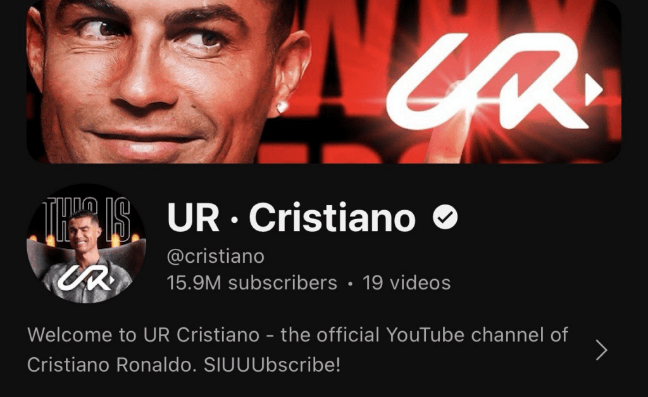The image size is (648, 397).
Task: Click the 'SIUUUbscribe!' text in the description
Action: 272,365
